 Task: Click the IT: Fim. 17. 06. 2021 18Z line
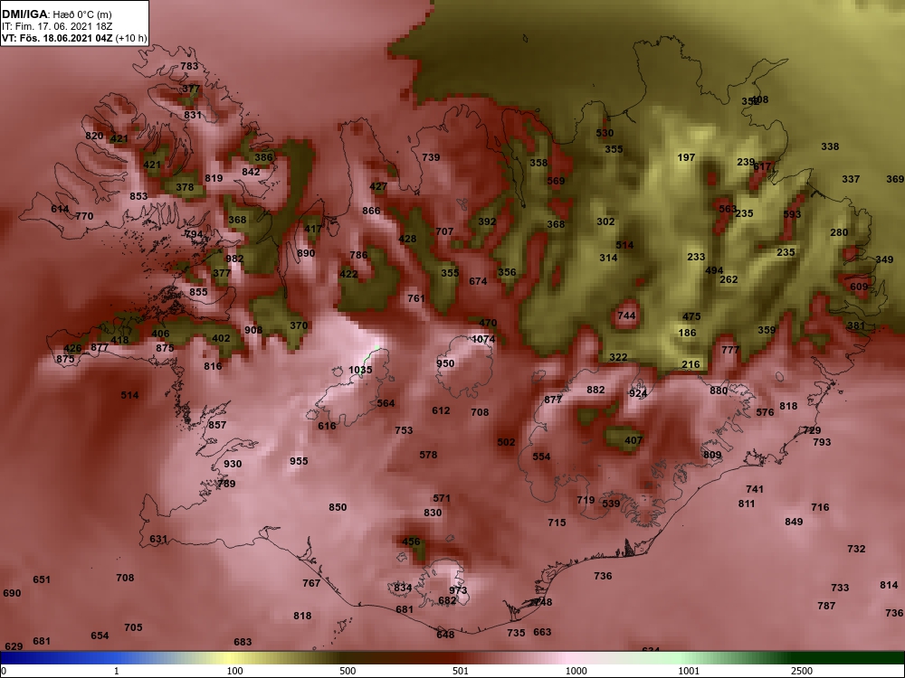56,26
